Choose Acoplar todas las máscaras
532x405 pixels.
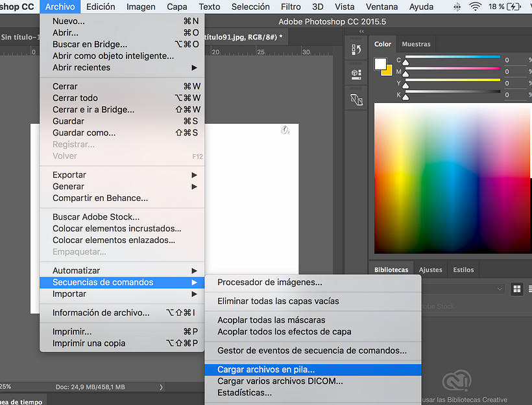[x=313, y=320]
